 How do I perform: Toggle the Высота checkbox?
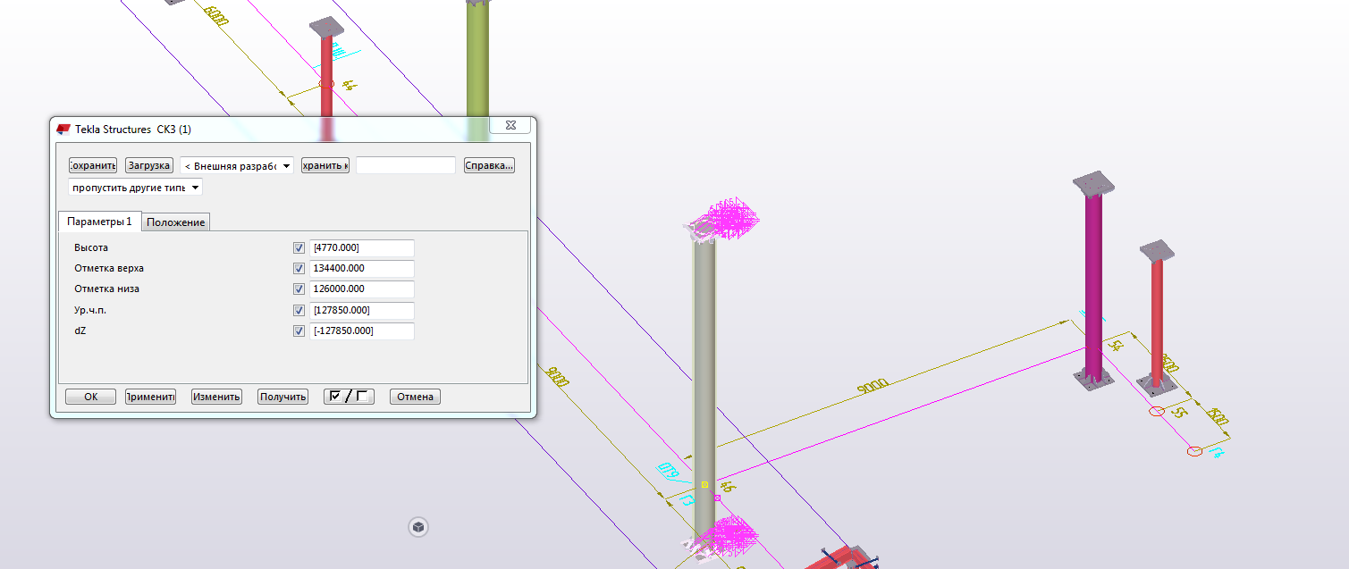[x=299, y=247]
